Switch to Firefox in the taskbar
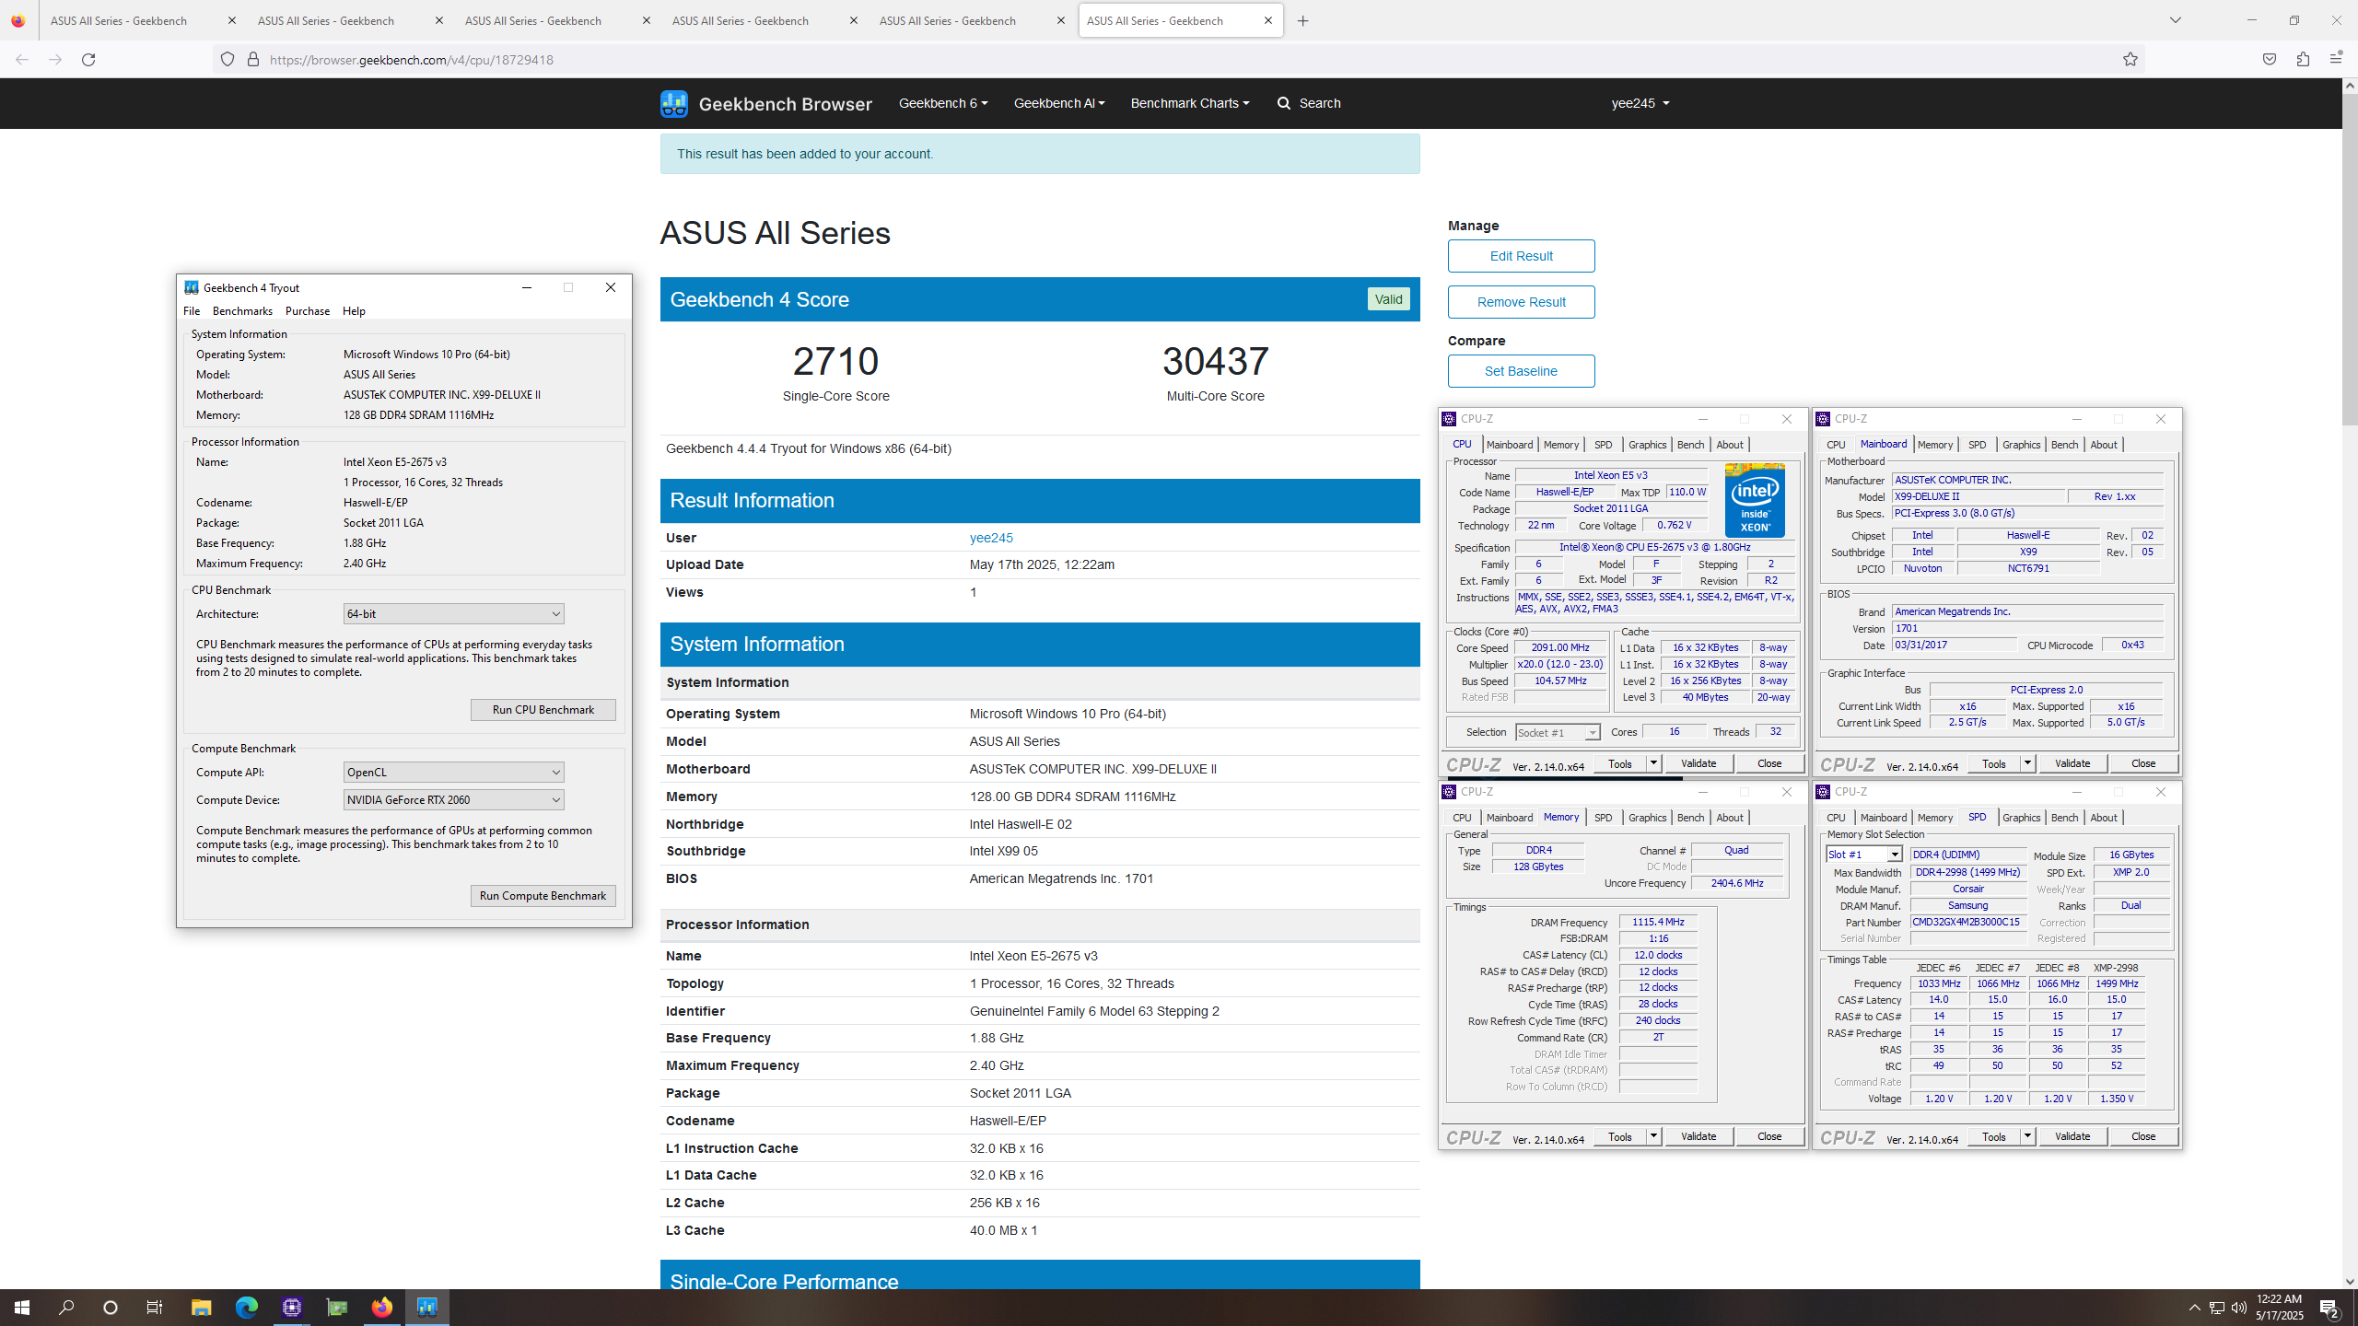 point(381,1308)
